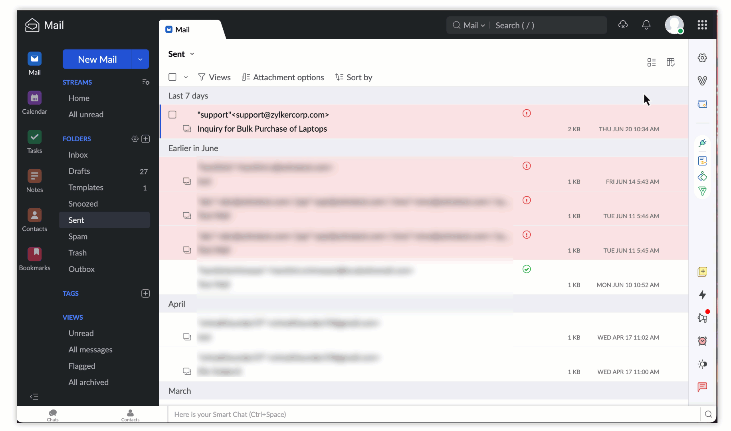Click the wallet card icon in right rail
731x431 pixels.
[x=702, y=104]
